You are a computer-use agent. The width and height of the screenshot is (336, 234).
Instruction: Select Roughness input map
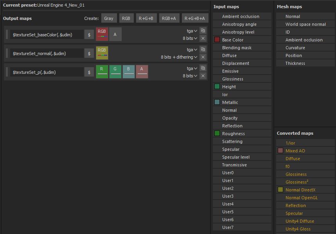[x=242, y=134]
